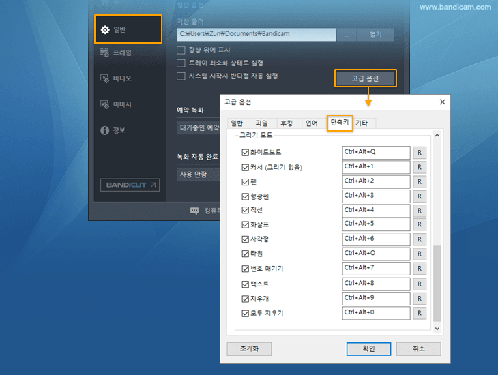The height and width of the screenshot is (375, 498).
Task: Enable 항상 위에 표시 checkbox
Action: (181, 50)
